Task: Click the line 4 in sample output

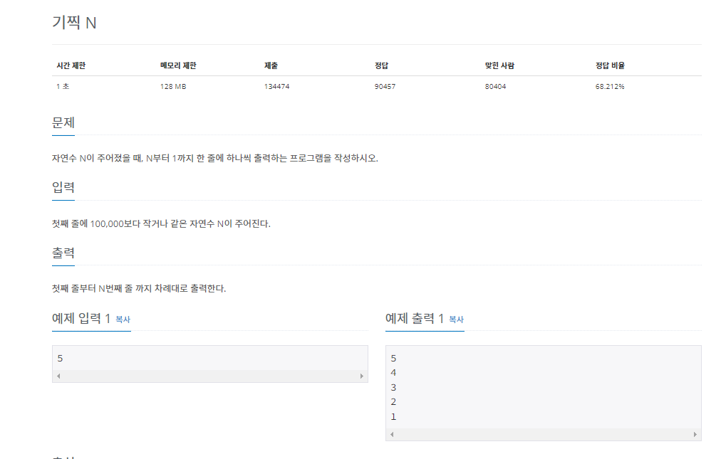Action: click(x=393, y=373)
